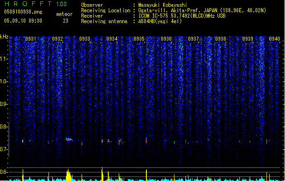Click the long bright meteor echo after 0932
Screen dimensions: 285x181
68,139
